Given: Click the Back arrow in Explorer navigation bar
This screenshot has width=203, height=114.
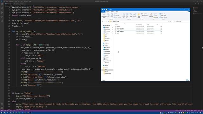Looking at the screenshot, I should point(102,22).
